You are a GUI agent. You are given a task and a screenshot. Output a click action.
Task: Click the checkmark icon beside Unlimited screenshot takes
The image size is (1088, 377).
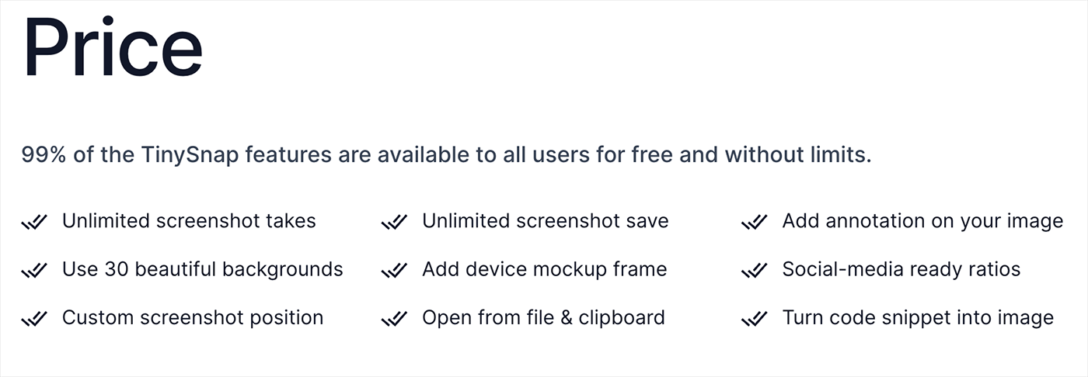(34, 222)
